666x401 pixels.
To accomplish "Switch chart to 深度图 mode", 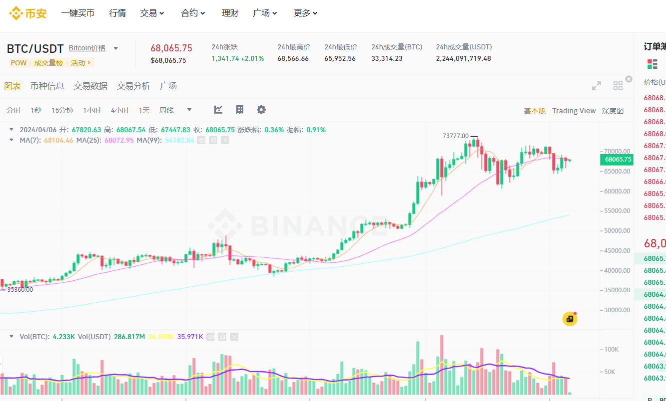I will pyautogui.click(x=613, y=111).
